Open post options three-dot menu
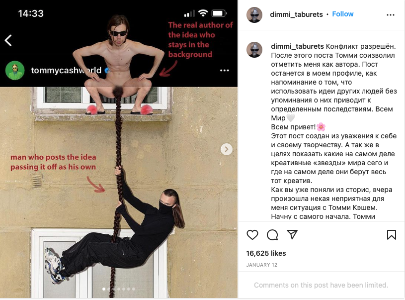 390,15
